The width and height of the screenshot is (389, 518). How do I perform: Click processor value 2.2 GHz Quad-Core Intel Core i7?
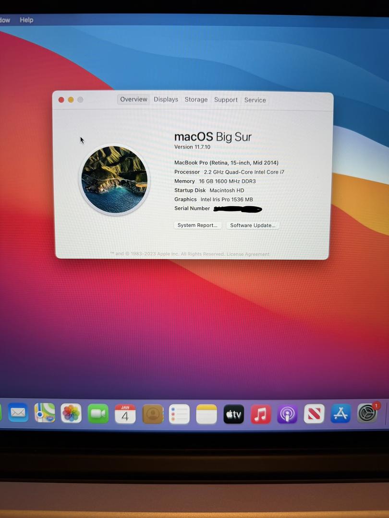(244, 172)
